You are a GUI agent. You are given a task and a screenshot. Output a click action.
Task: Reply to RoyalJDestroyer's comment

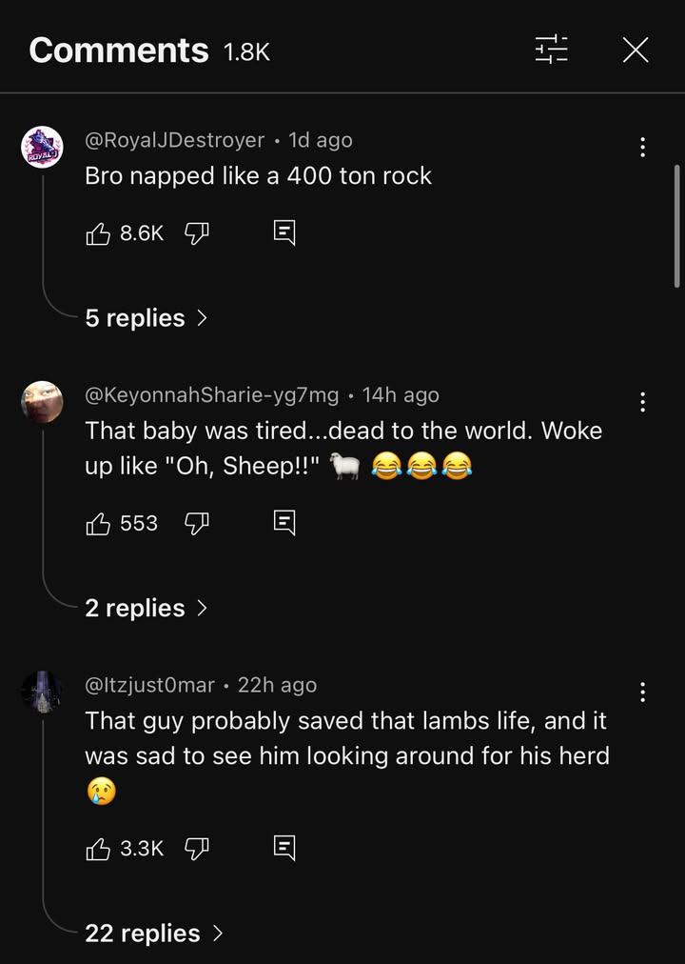284,232
